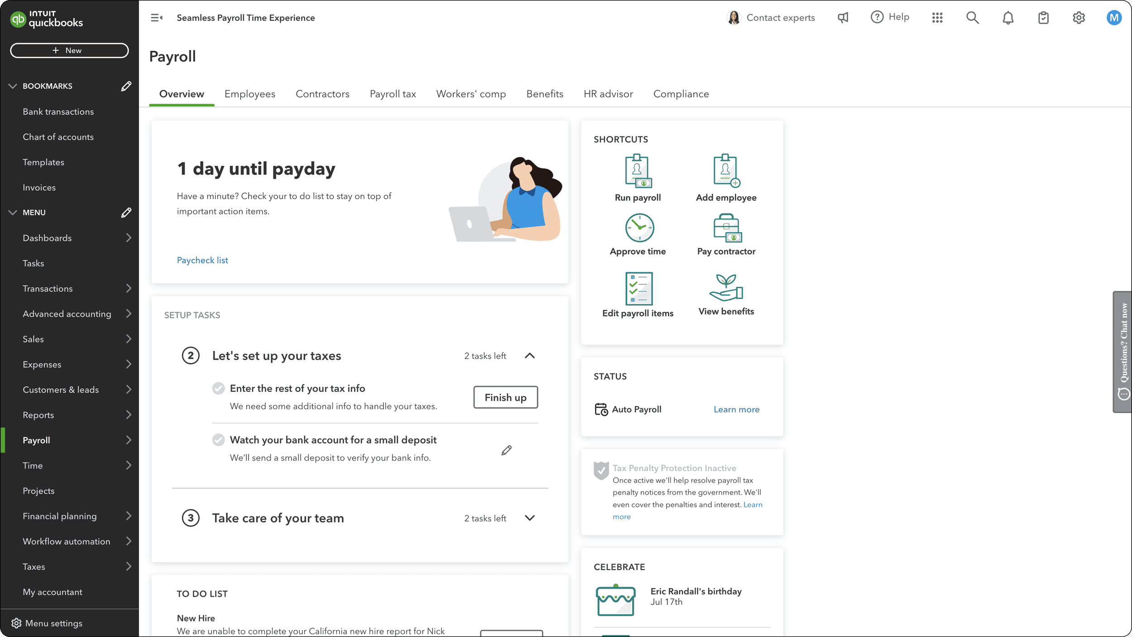Switch to the Employees tab
1132x637 pixels.
249,94
